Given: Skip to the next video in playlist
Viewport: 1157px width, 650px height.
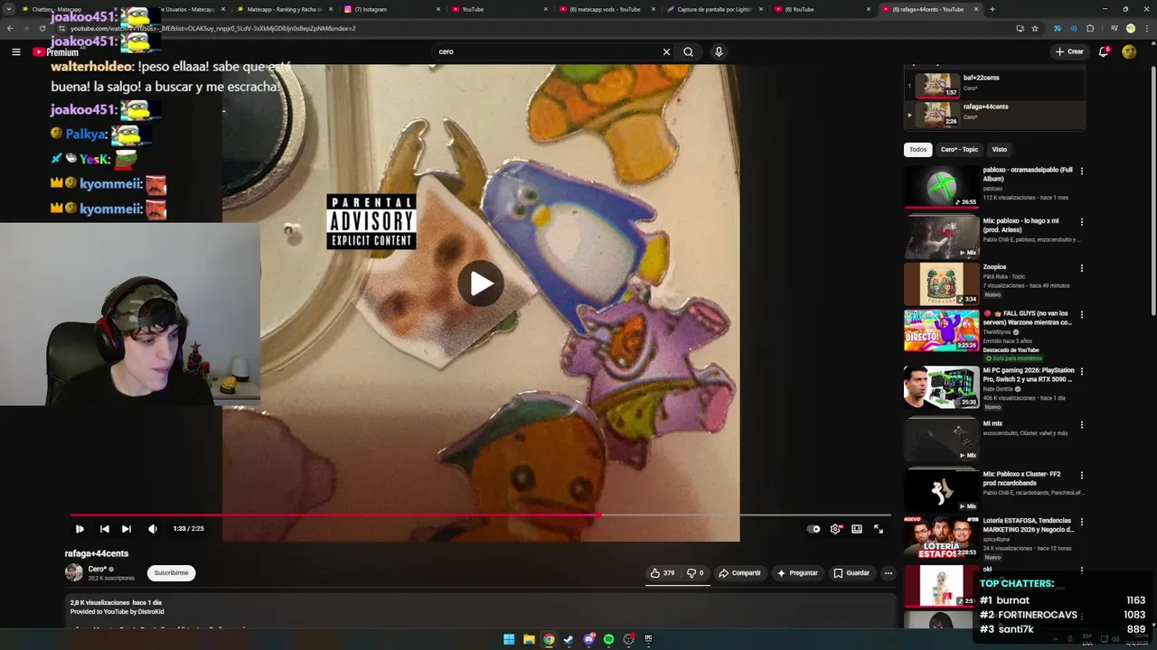Looking at the screenshot, I should [x=127, y=529].
